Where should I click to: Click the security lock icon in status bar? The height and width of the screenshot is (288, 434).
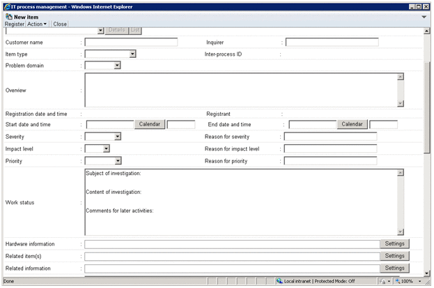pyautogui.click(x=382, y=281)
